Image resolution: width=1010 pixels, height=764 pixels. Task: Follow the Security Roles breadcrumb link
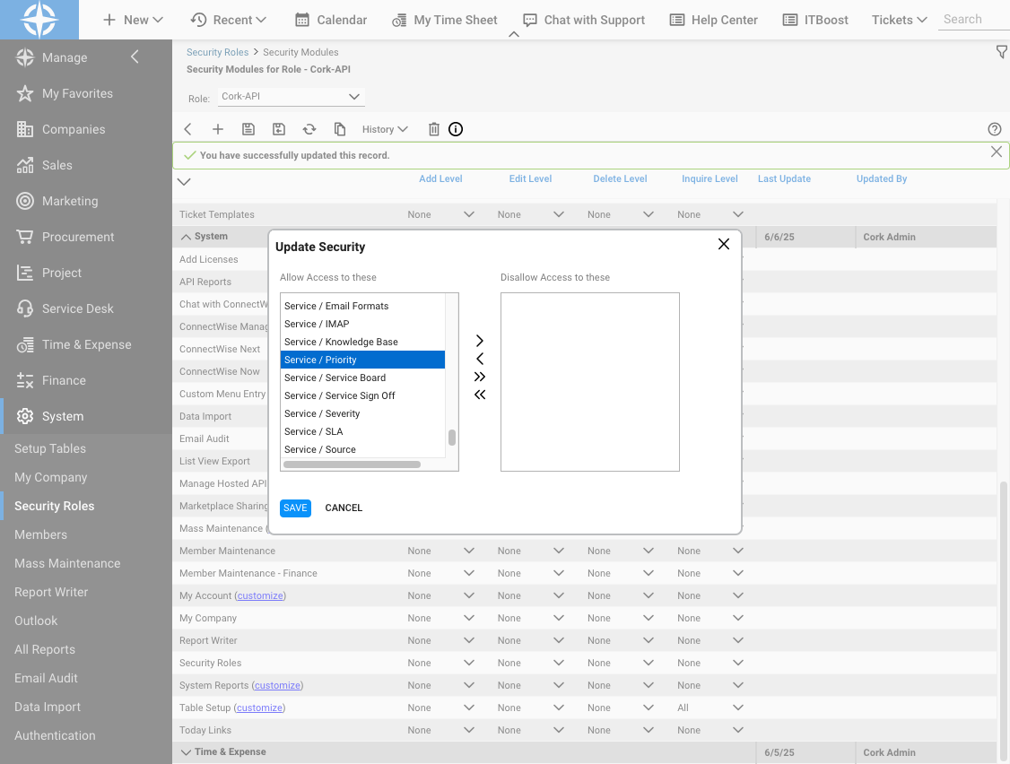tap(217, 52)
